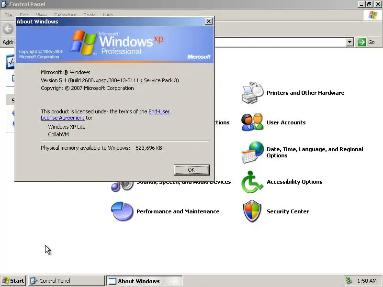The image size is (383, 287).
Task: Click the green Go arrow icon
Action: [x=362, y=42]
